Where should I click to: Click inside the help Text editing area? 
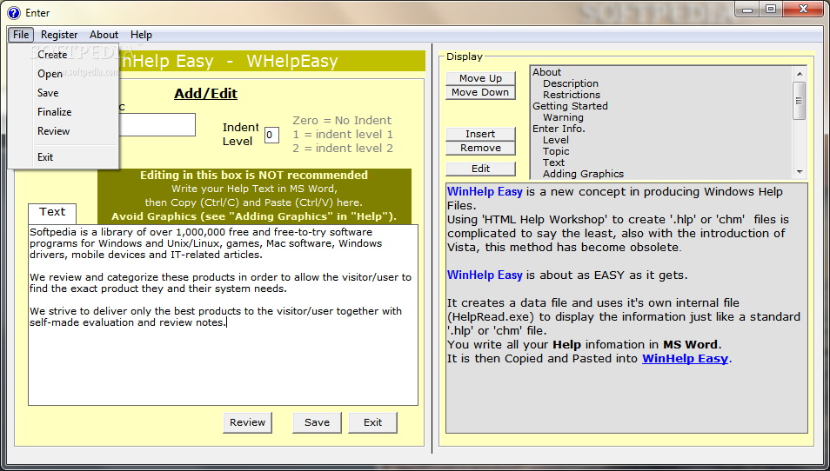(x=223, y=315)
